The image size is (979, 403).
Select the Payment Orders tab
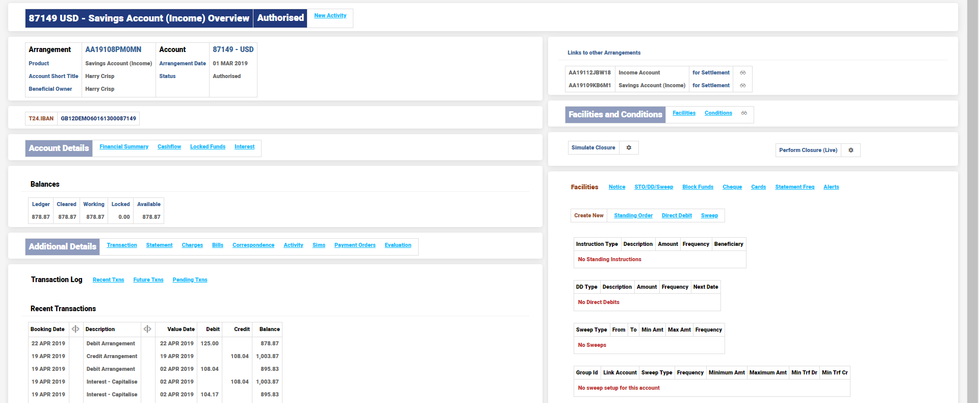pyautogui.click(x=355, y=245)
